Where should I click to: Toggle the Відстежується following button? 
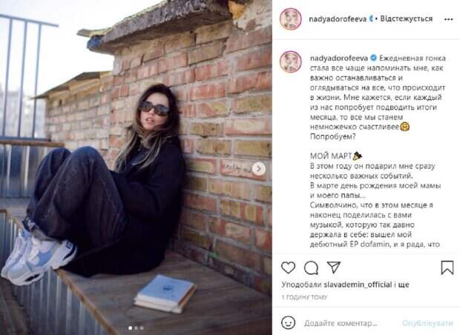click(x=407, y=19)
